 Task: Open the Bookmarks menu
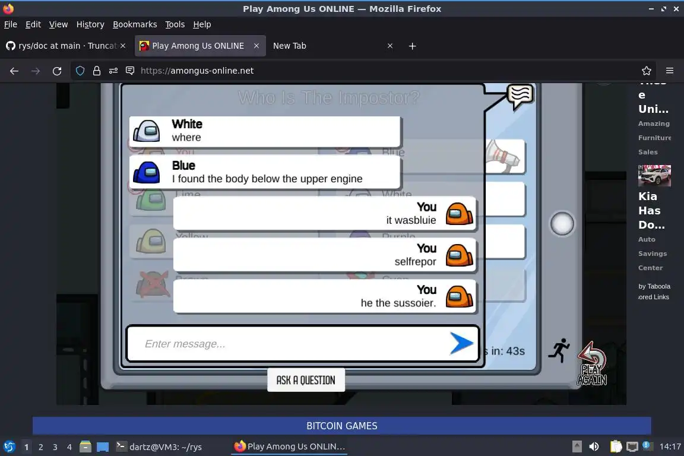[x=135, y=24]
